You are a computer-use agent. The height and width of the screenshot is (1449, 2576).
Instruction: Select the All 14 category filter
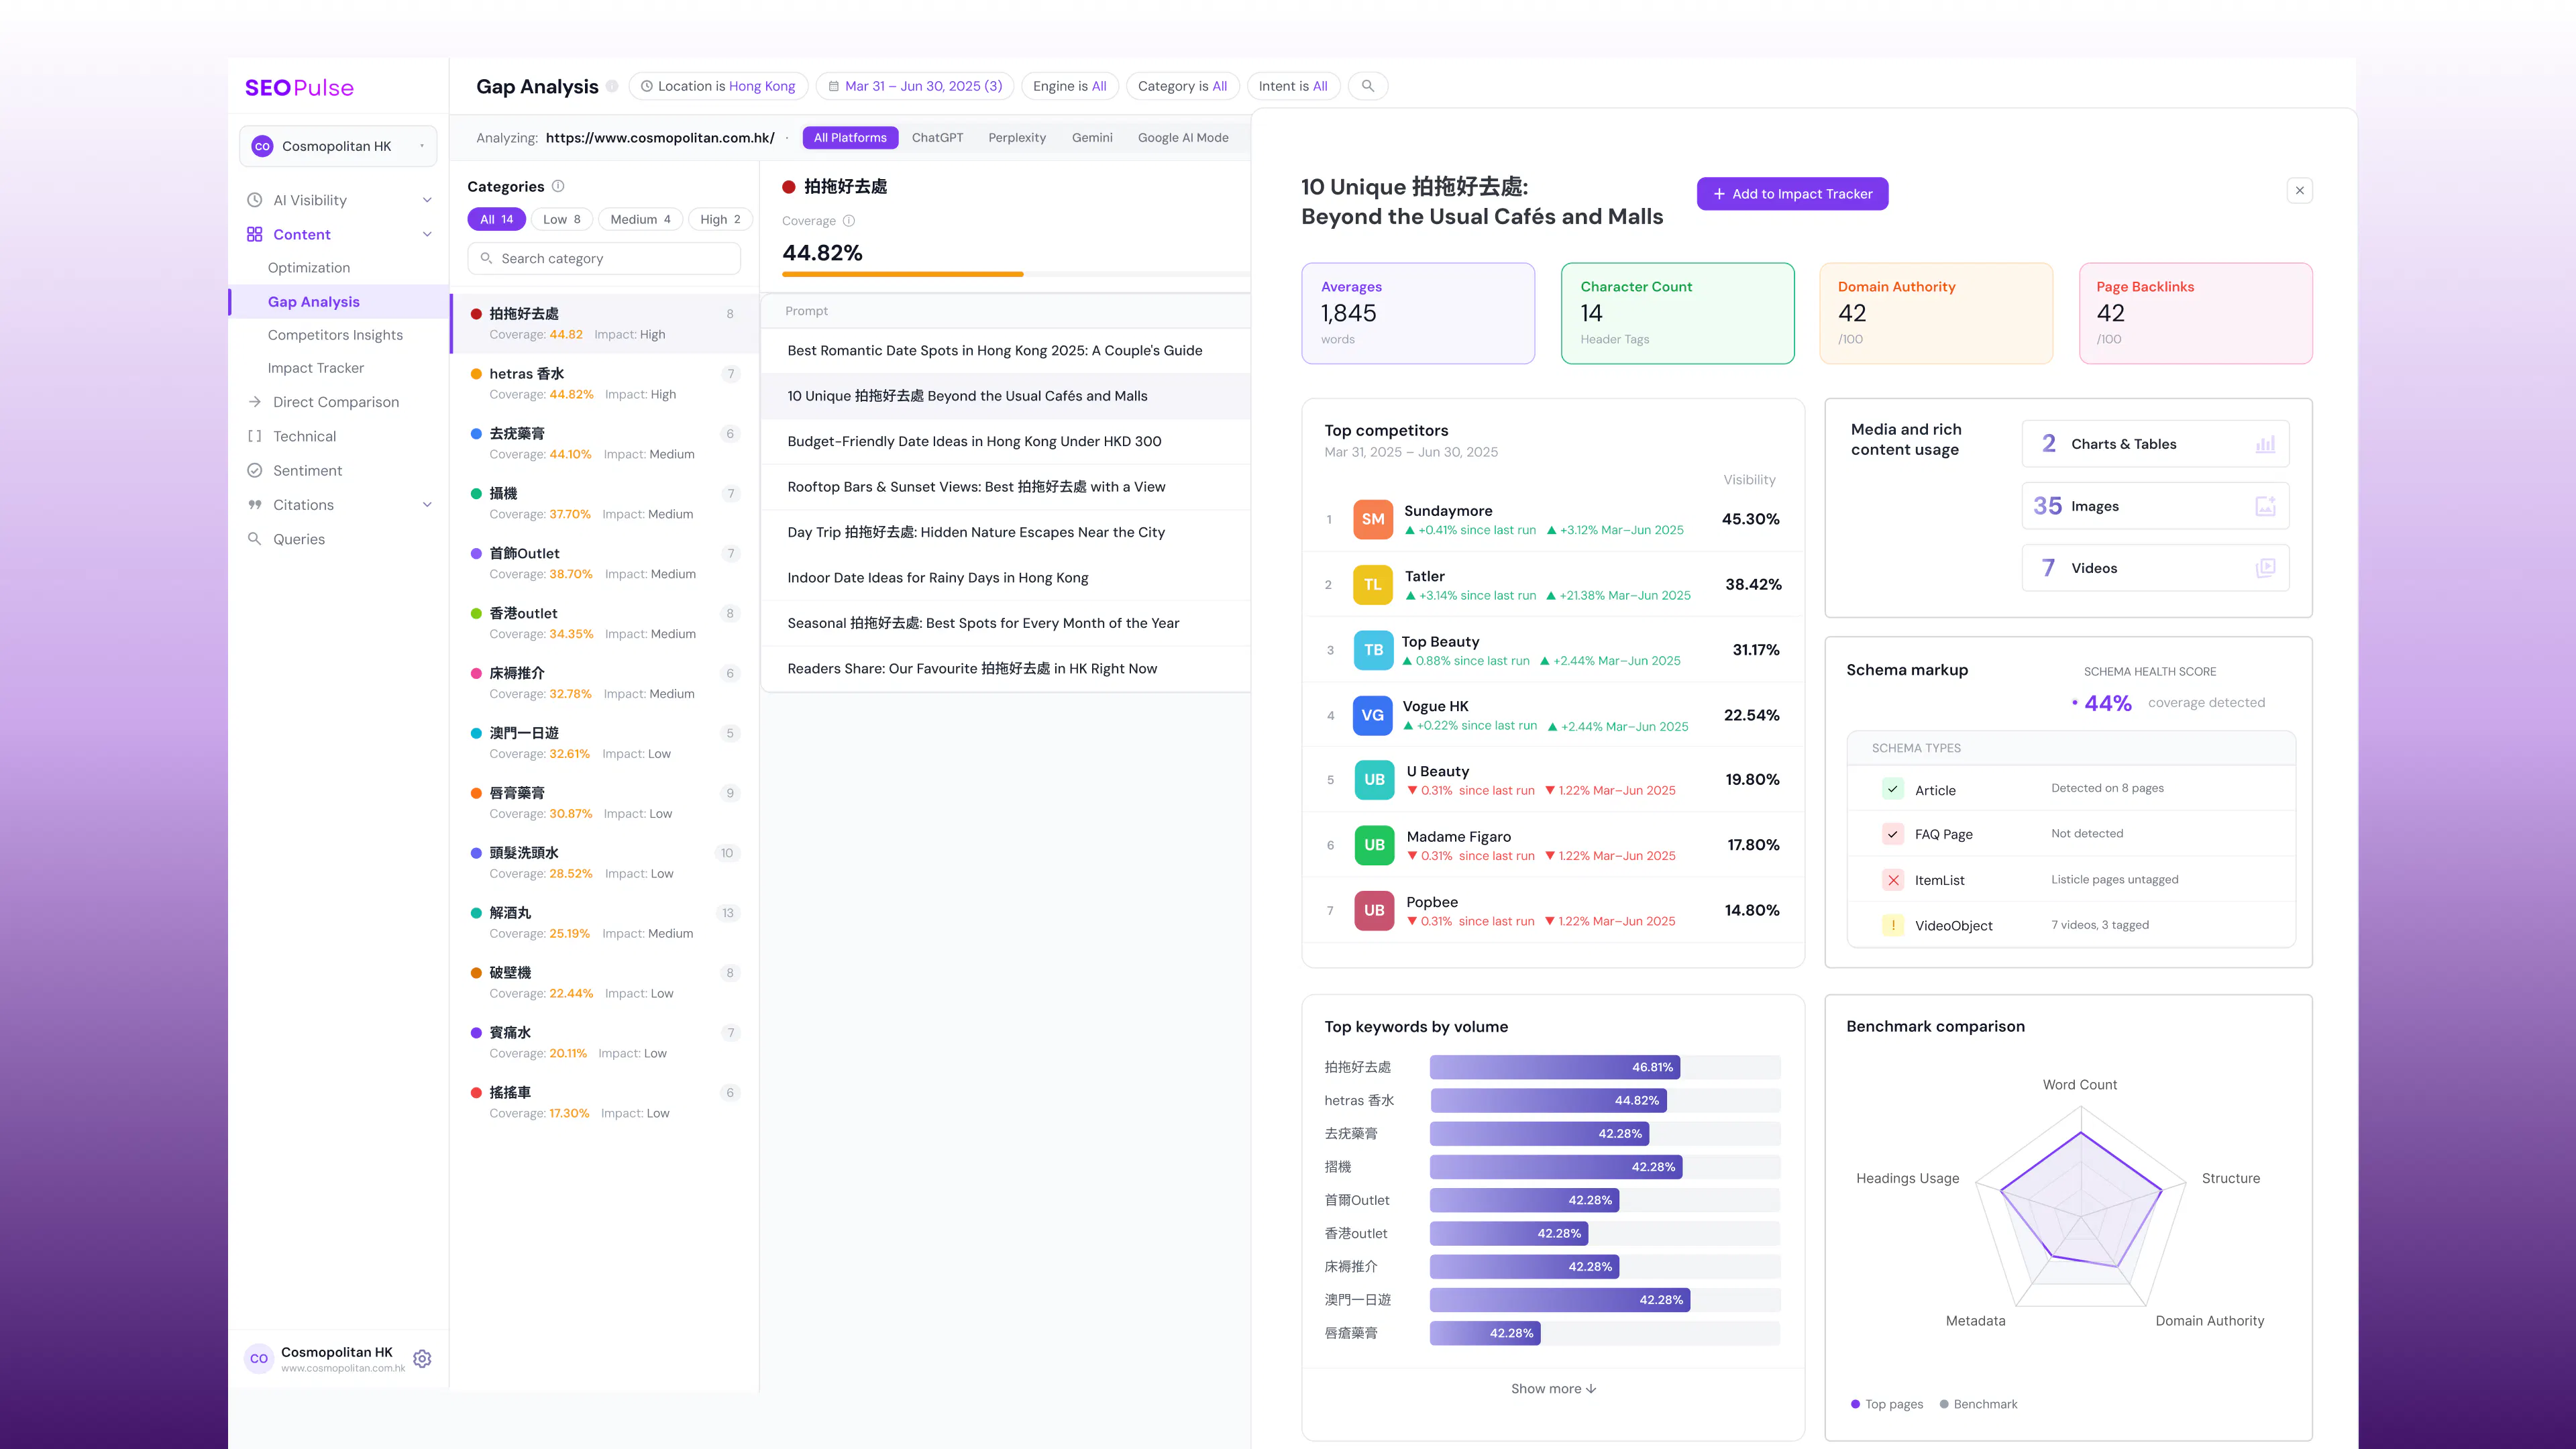[497, 219]
